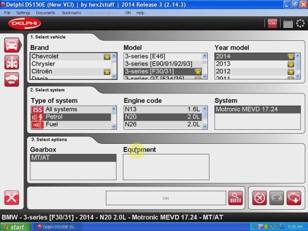Image resolution: width=308 pixels, height=231 pixels.
Task: Select Petrol system type
Action: point(71,117)
